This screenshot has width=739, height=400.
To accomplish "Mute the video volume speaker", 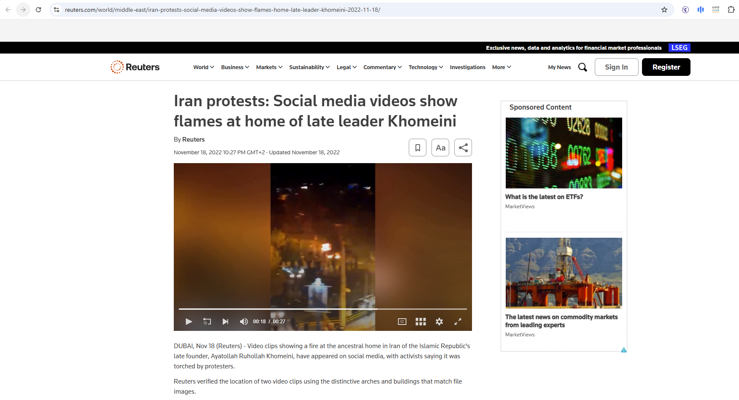I will [x=244, y=322].
